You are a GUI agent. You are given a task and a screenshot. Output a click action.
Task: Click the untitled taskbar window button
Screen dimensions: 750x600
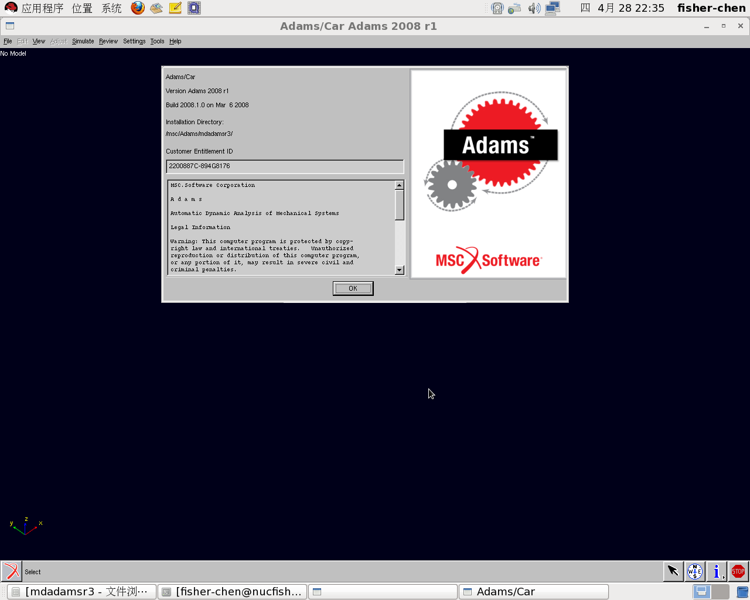(383, 592)
